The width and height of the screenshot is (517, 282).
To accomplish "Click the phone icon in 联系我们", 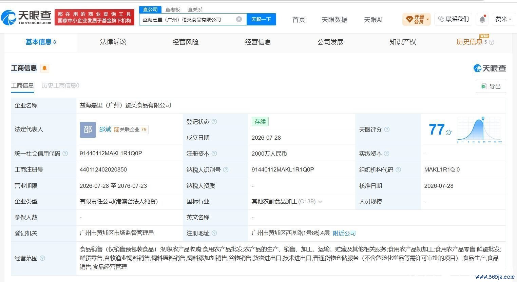I will pos(441,19).
